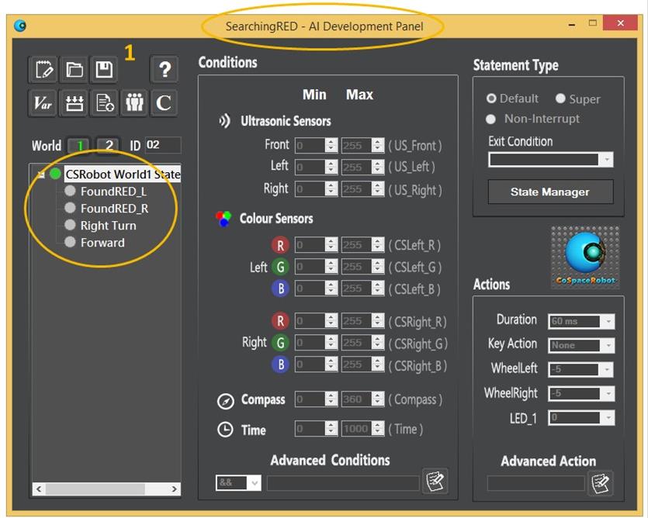Select the FoundRED_L state in tree

point(113,192)
